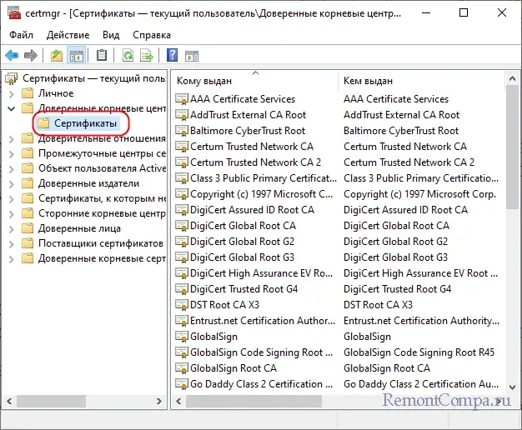Expand the Промежуточные центры сертификации node
Screen dimensions: 522x430
[12, 153]
